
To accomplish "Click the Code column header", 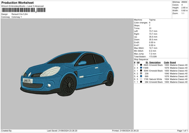I will pos(166,62).
